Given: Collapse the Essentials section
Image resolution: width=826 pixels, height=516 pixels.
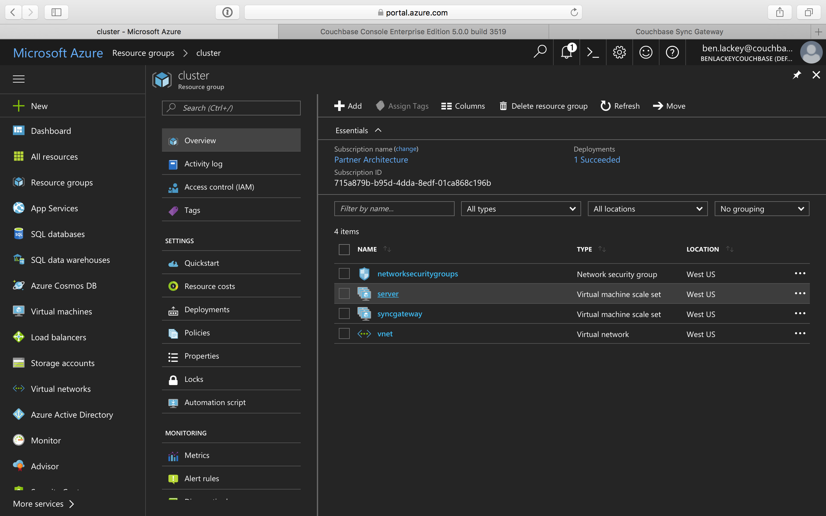Looking at the screenshot, I should tap(378, 130).
